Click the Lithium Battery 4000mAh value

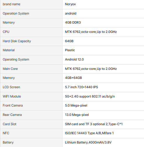click(x=88, y=142)
